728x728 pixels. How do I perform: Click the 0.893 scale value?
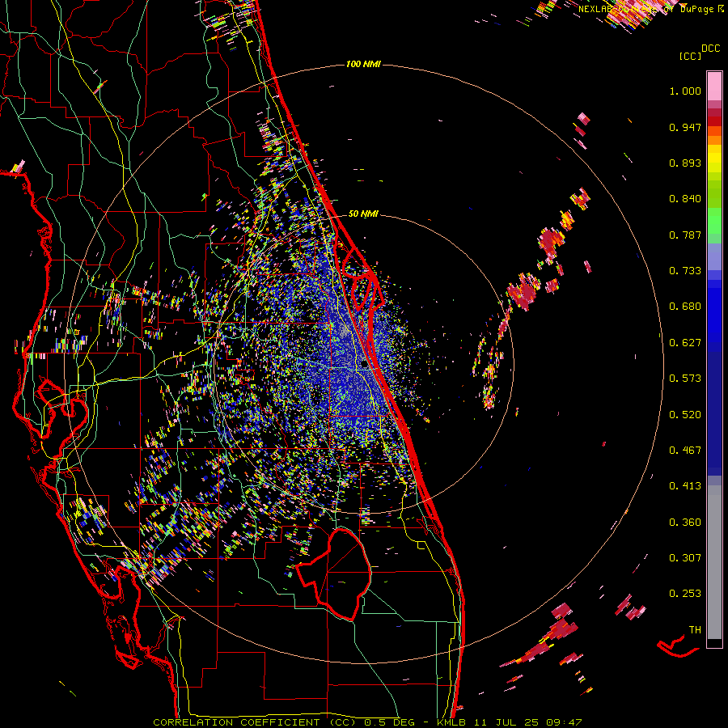685,163
